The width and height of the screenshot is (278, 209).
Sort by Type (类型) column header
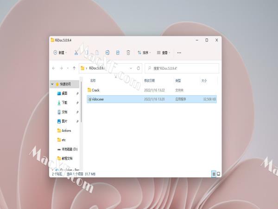178,81
